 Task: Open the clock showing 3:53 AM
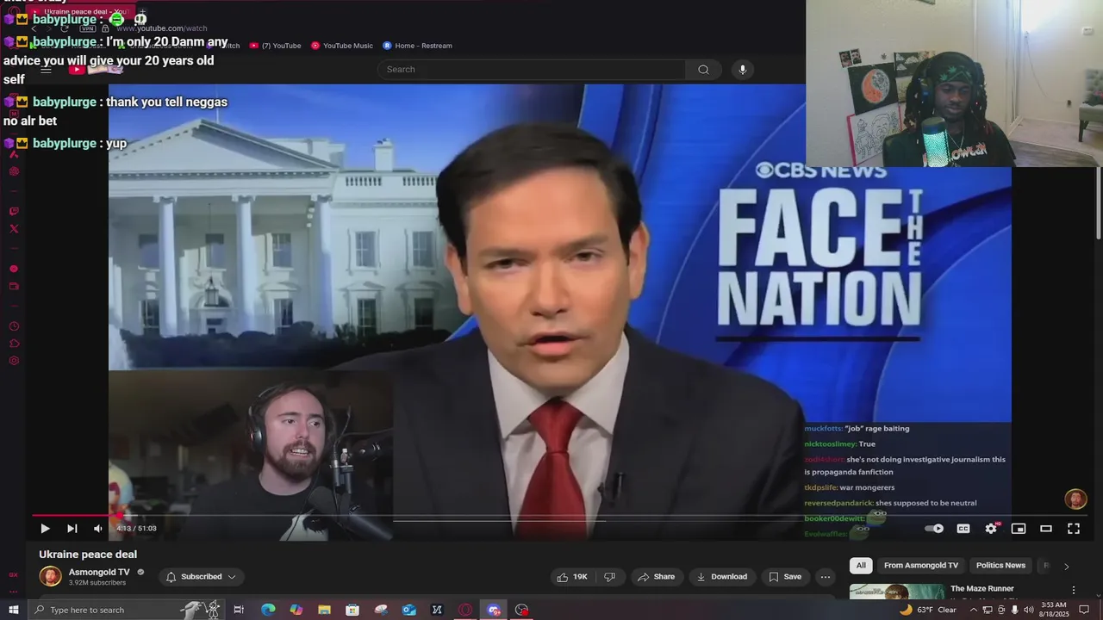(1055, 610)
